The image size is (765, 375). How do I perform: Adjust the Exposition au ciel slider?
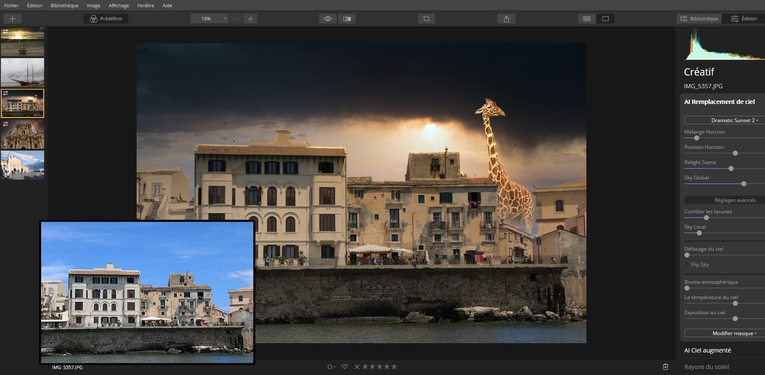[735, 319]
